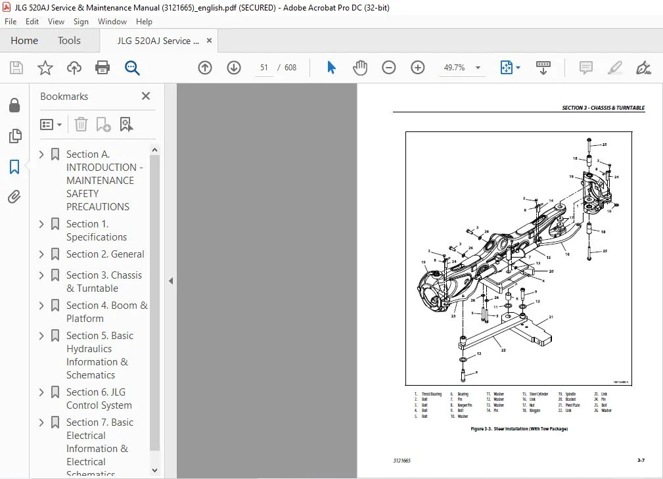Screen dimensions: 663x479
Task: Expand Section 4. Boom & Platform bookmark
Action: tap(41, 306)
